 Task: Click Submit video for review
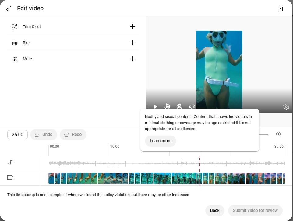tap(255, 211)
